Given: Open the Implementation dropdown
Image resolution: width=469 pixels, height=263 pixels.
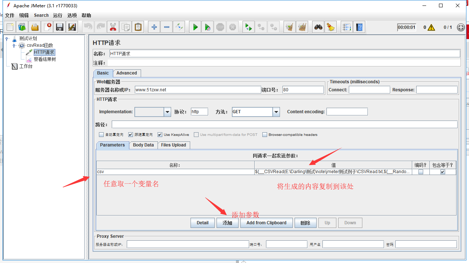Looking at the screenshot, I should pyautogui.click(x=167, y=112).
